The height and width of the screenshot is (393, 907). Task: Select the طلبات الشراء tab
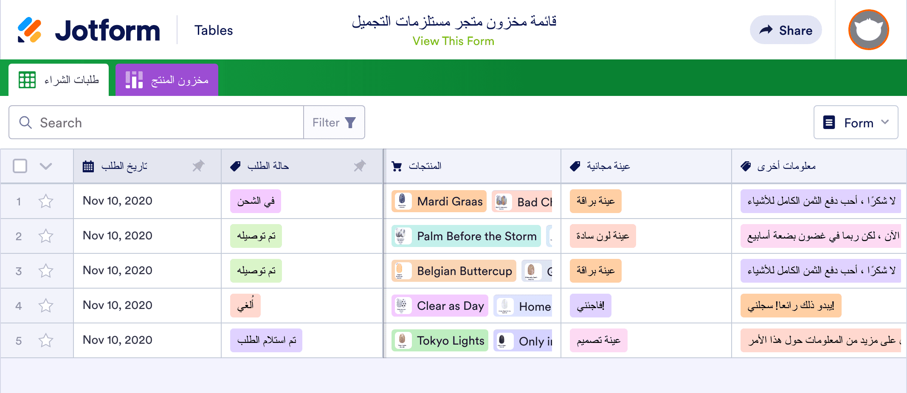(59, 79)
